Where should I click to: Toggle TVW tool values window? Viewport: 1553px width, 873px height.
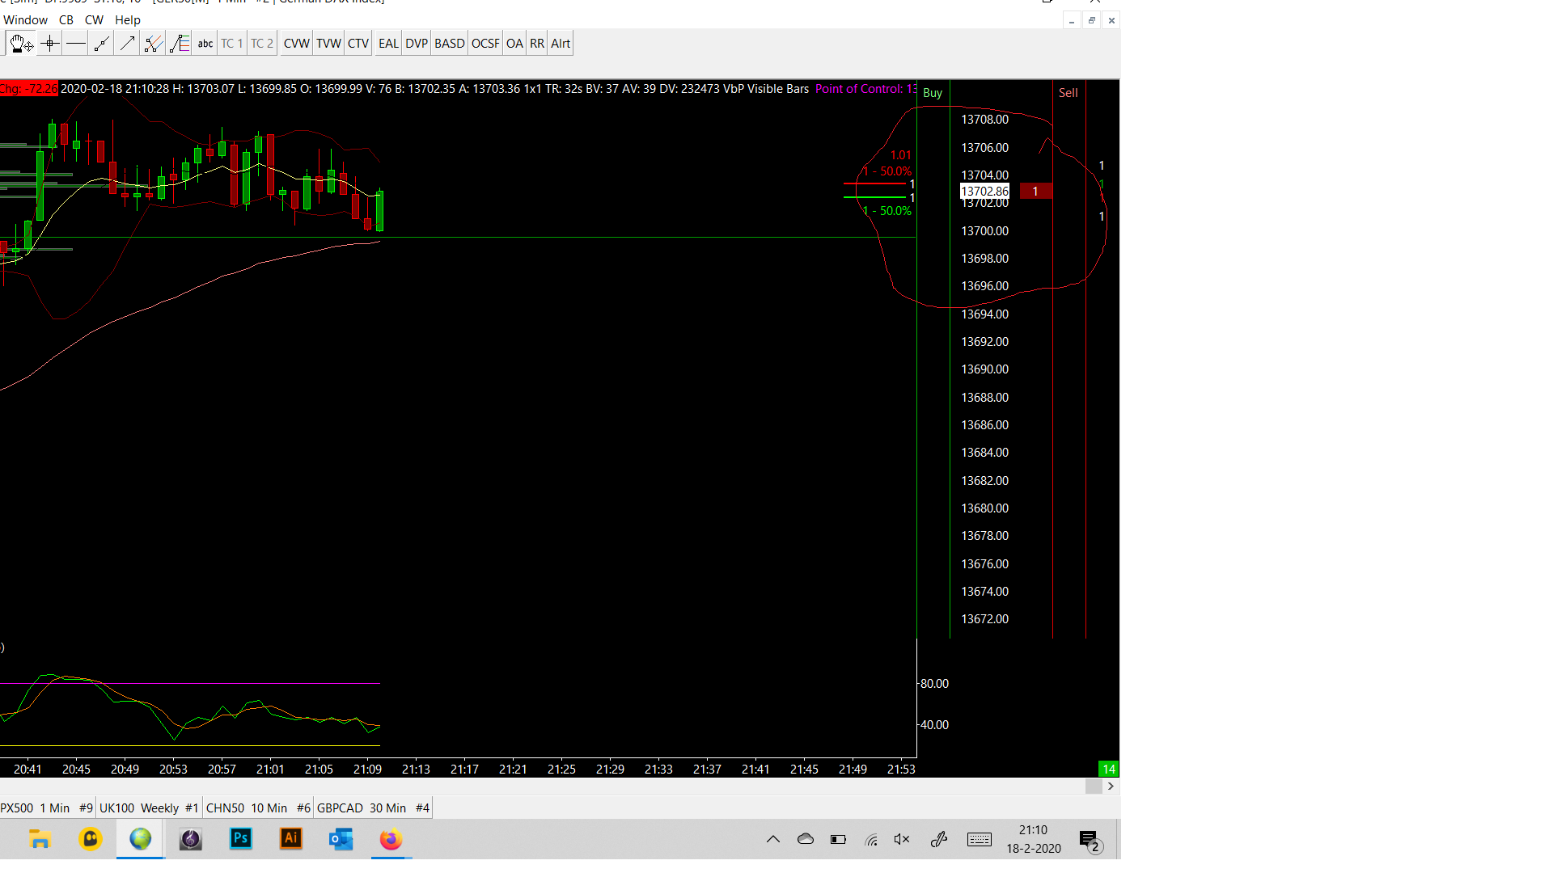point(328,44)
